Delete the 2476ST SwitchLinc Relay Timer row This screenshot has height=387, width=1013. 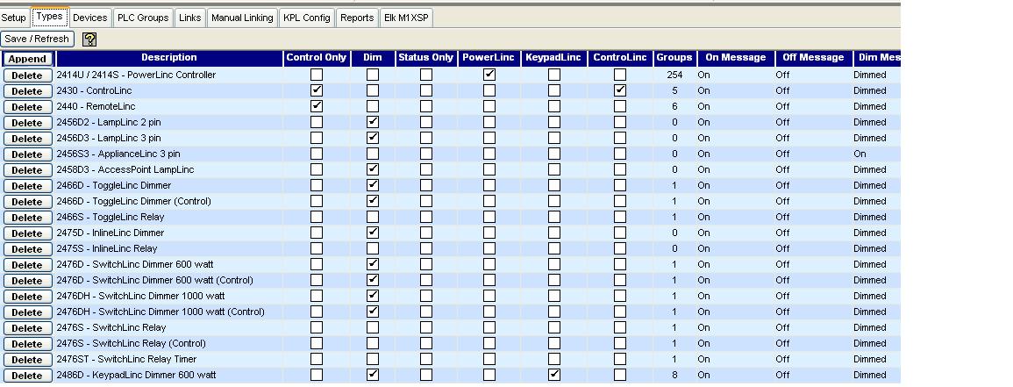(x=27, y=360)
